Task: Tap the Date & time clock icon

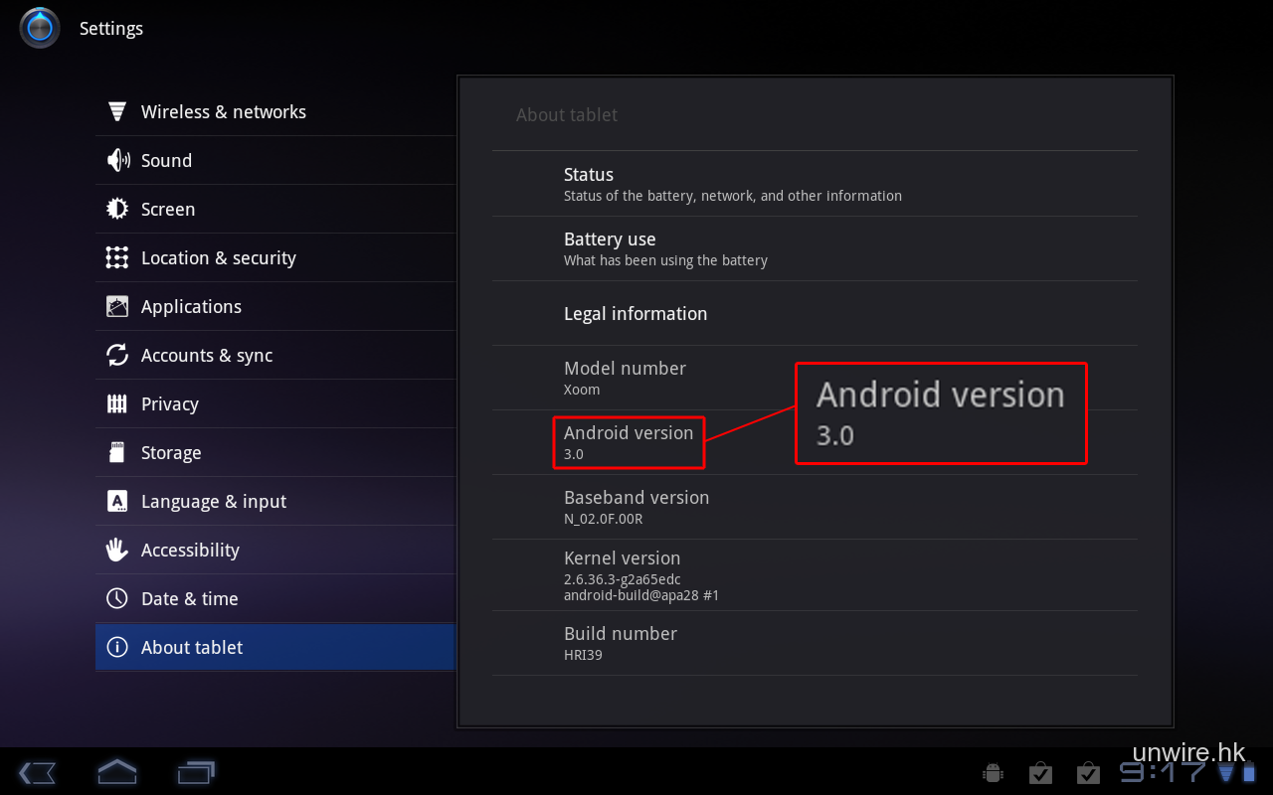Action: click(x=117, y=599)
